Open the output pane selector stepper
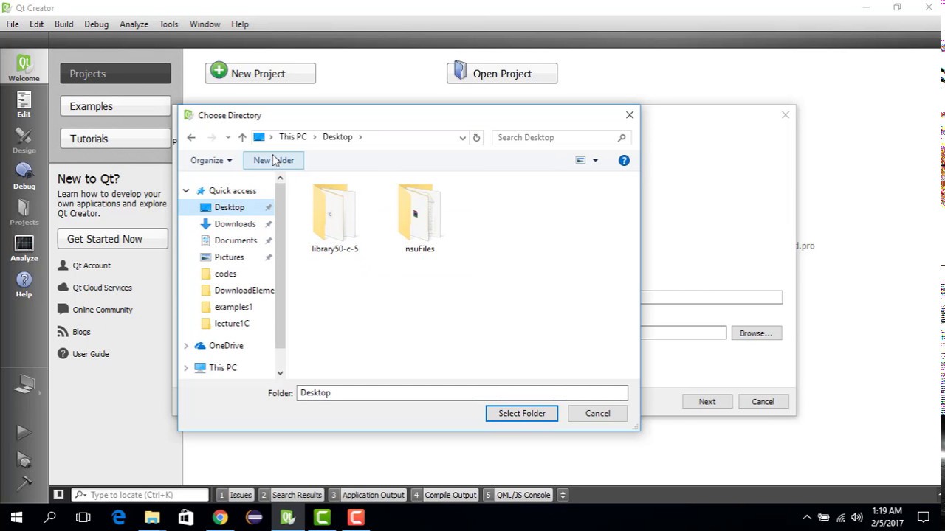The image size is (945, 531). tap(563, 495)
